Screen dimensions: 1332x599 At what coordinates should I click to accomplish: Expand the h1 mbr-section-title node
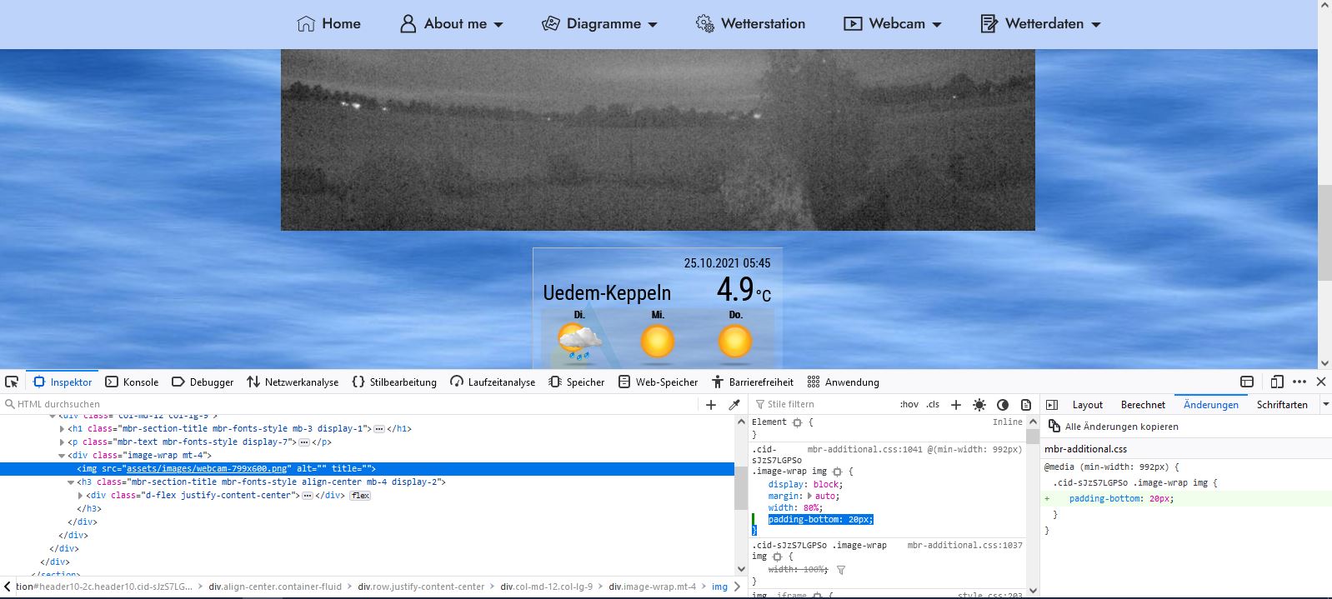[x=62, y=429]
